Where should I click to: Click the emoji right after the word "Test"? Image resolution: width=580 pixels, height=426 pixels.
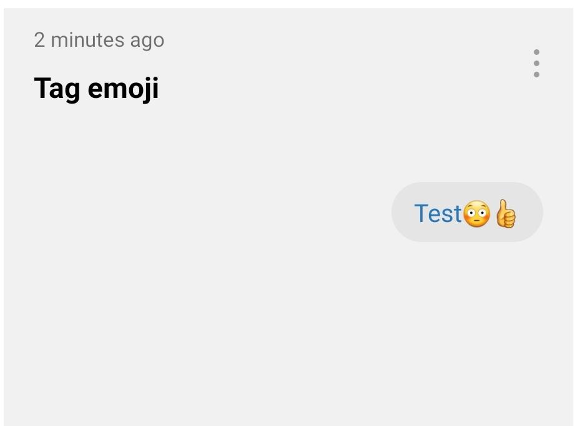tap(477, 214)
